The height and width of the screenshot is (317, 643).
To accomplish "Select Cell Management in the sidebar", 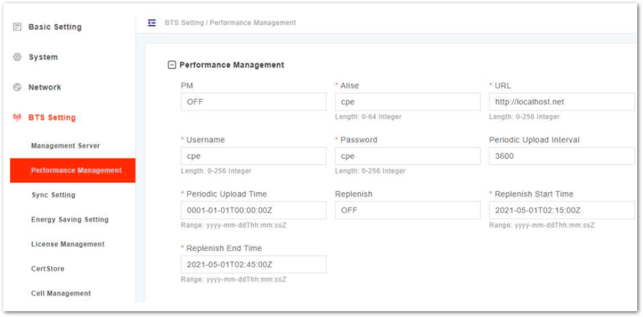I will click(x=61, y=293).
